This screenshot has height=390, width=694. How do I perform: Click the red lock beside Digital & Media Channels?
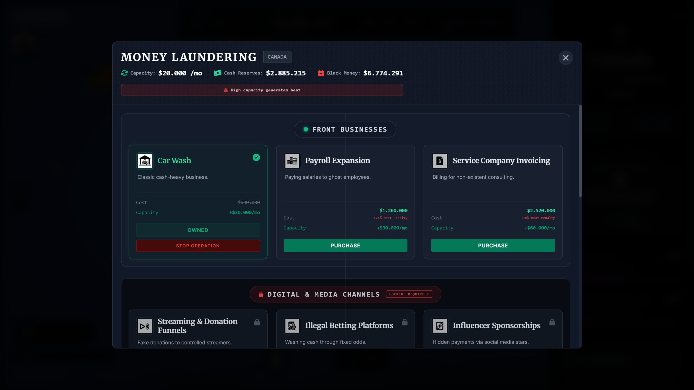(x=261, y=294)
